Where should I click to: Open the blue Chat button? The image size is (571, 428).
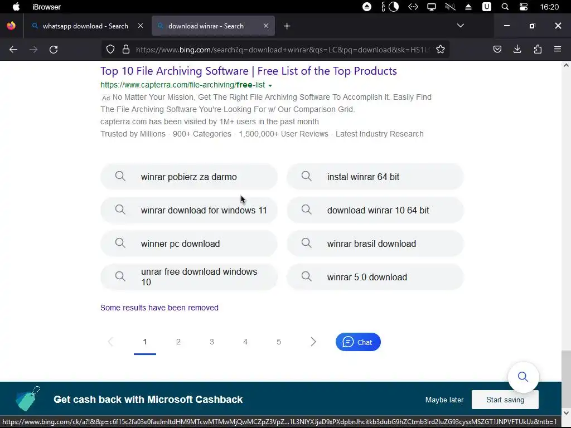[x=358, y=342]
